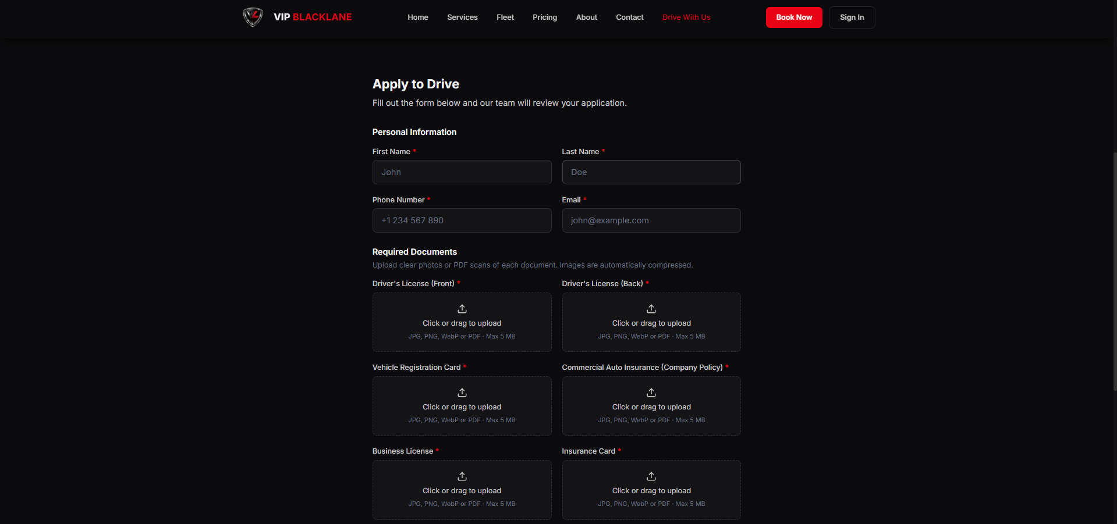Click 'Click or drag to upload' under Vehicle Registration Card
This screenshot has width=1117, height=524.
462,407
